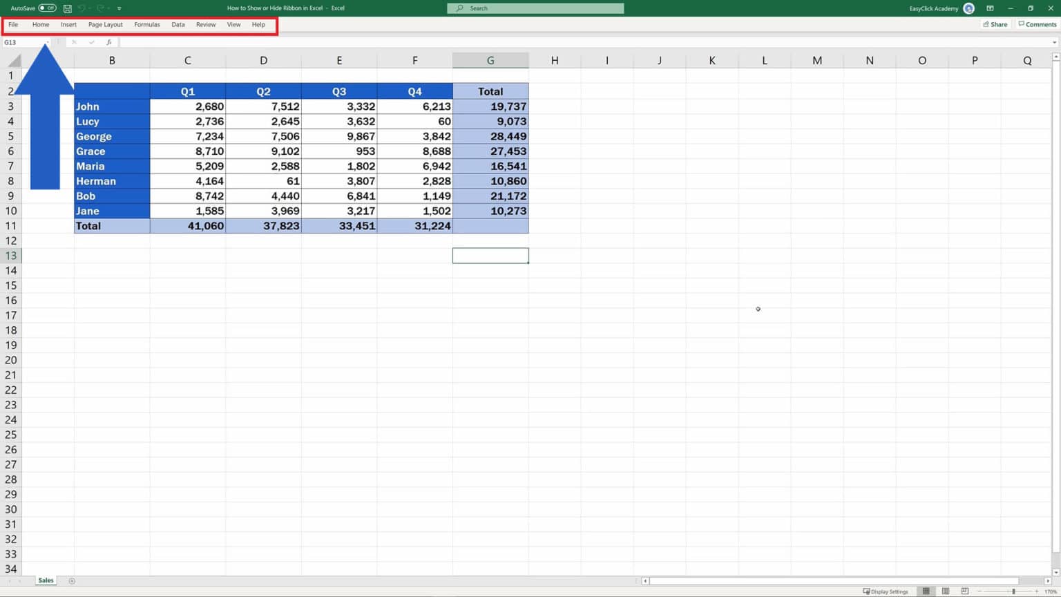Click the Save icon in Quick Access Toolbar
The width and height of the screenshot is (1061, 597).
coord(67,8)
